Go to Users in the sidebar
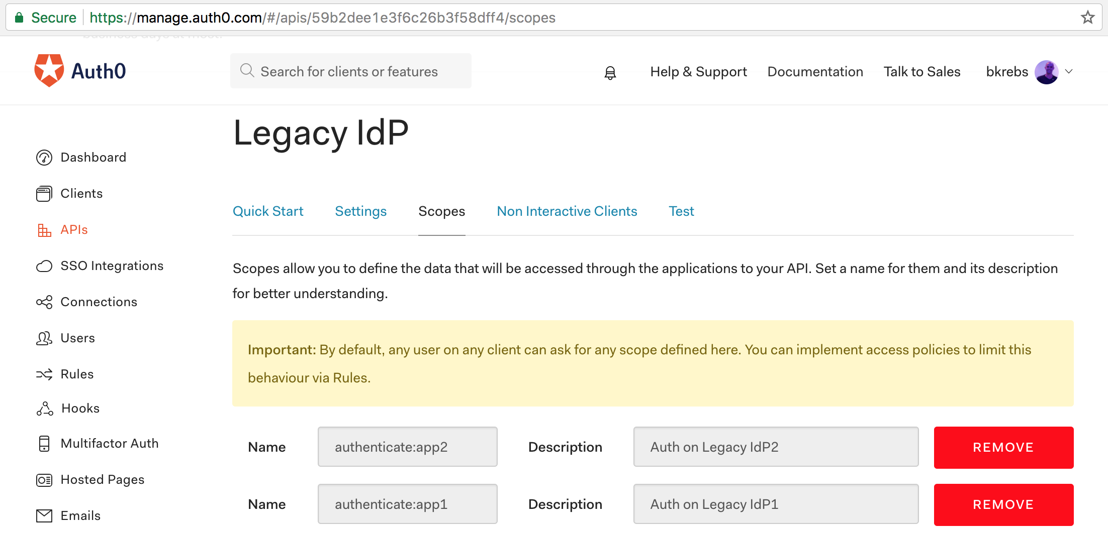Viewport: 1108px width, 533px height. [x=78, y=338]
